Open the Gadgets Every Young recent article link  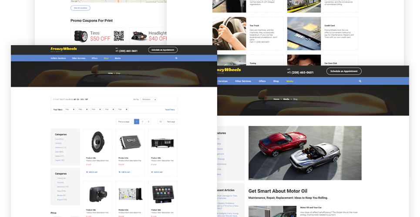[x=228, y=214]
